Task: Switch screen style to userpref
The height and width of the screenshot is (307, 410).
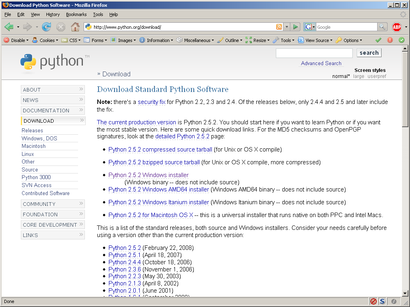Action: point(377,76)
